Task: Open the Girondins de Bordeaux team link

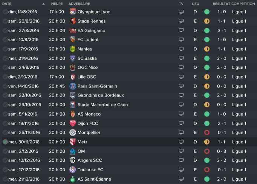Action: (x=101, y=95)
